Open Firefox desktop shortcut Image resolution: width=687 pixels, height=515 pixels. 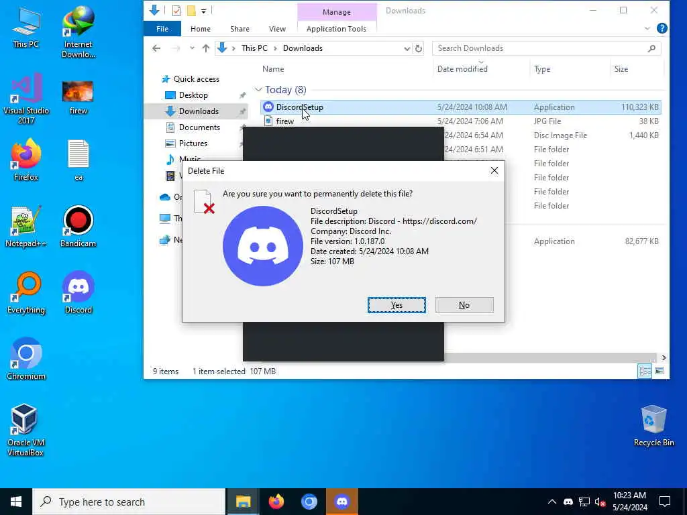pos(26,160)
